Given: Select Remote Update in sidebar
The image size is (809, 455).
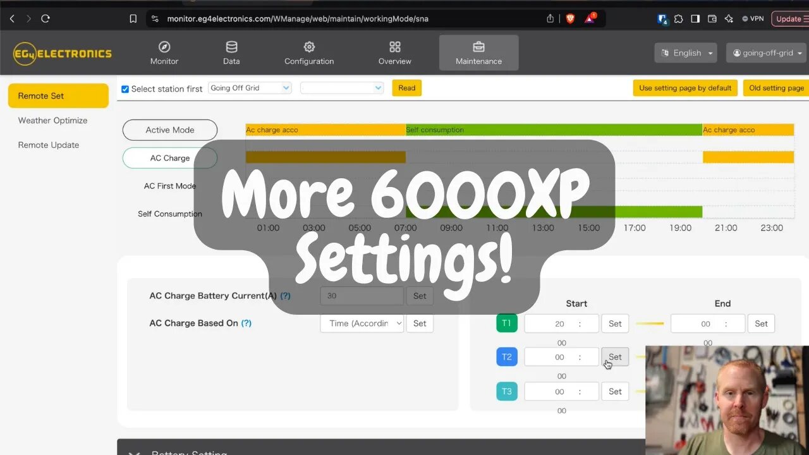Looking at the screenshot, I should click(49, 145).
